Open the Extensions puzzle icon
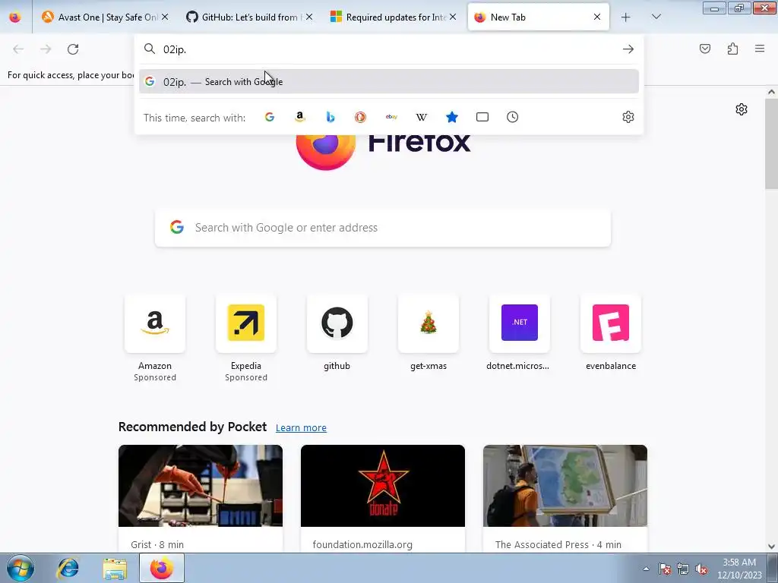The height and width of the screenshot is (583, 778). pyautogui.click(x=733, y=49)
